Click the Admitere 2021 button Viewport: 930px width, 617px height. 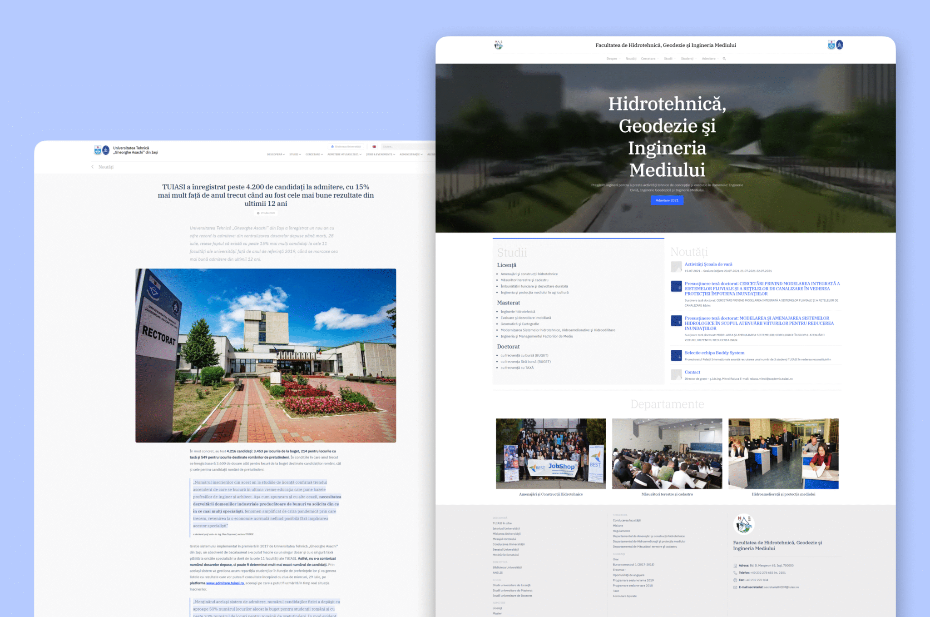click(667, 200)
